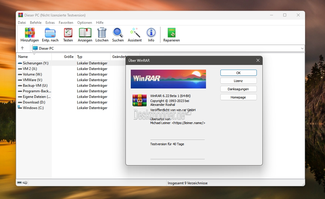
Task: Click the drive icon in status bar
Action: 19,183
